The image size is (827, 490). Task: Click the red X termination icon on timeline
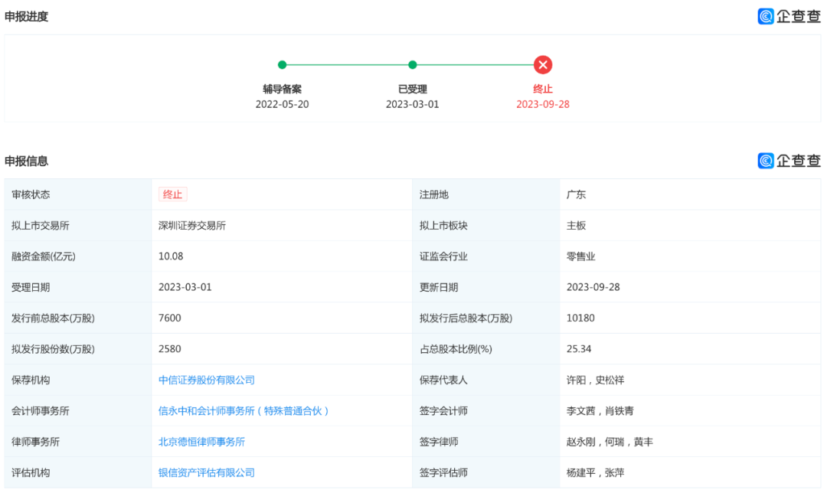click(x=543, y=65)
